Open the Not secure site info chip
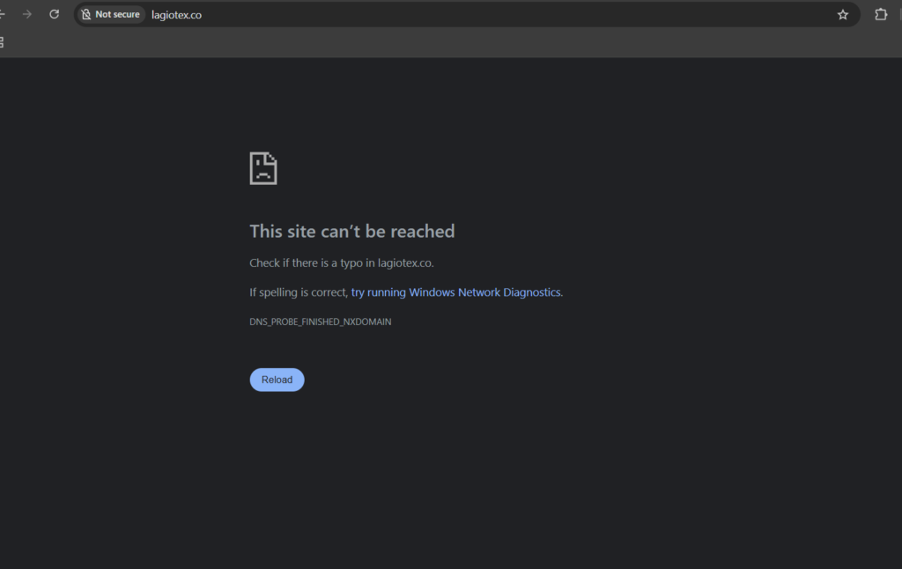The height and width of the screenshot is (569, 902). point(111,14)
